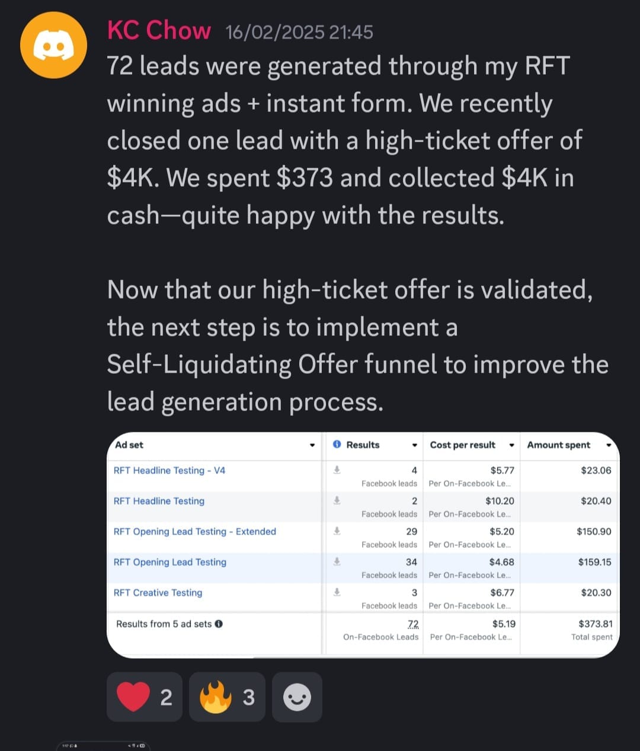Click the underlined 72 total leads value
Image resolution: width=640 pixels, height=751 pixels.
click(413, 624)
